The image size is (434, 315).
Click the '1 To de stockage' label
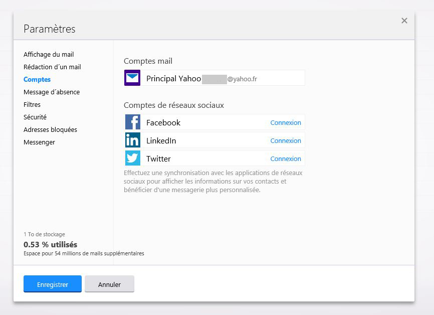click(44, 234)
